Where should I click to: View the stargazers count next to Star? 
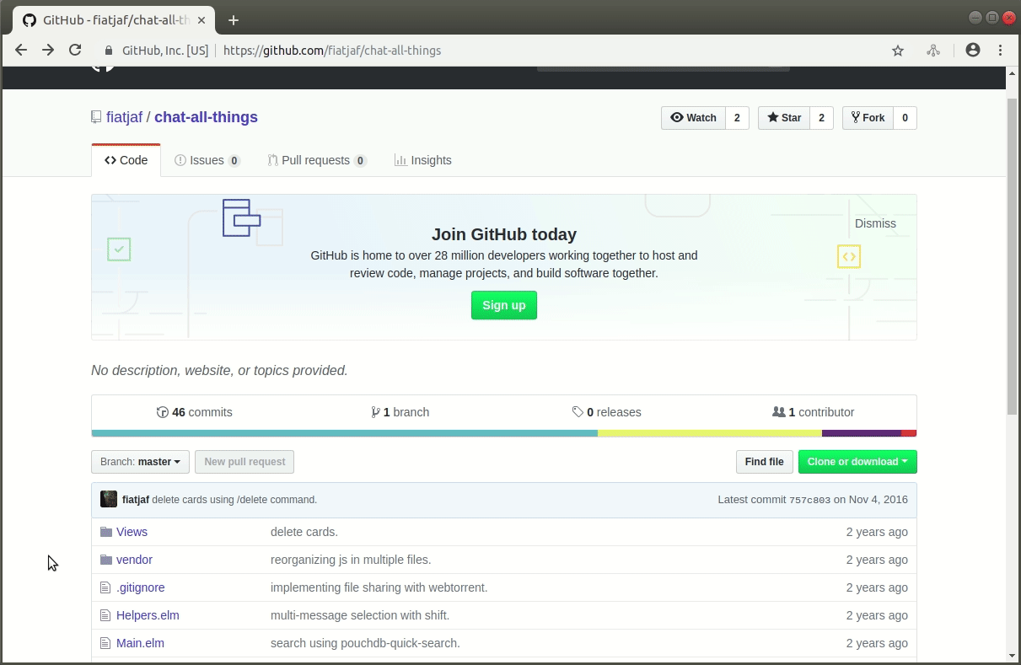point(822,118)
